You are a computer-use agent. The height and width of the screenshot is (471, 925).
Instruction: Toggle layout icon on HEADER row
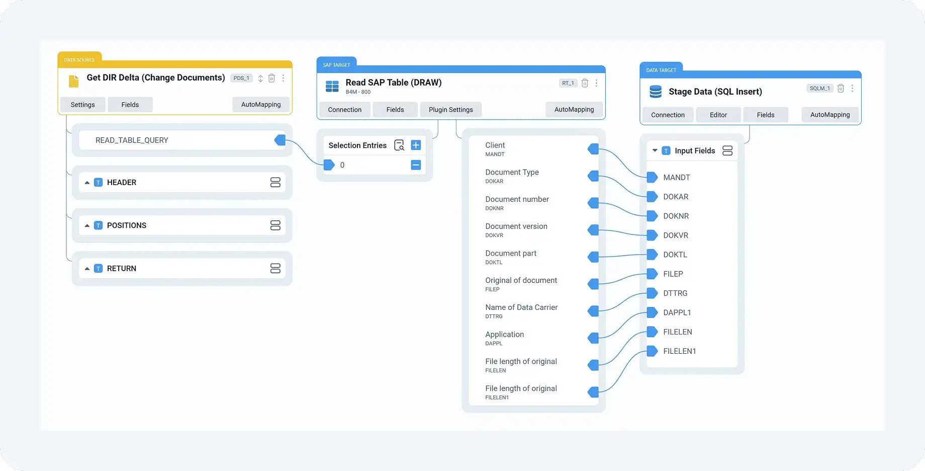pos(275,183)
